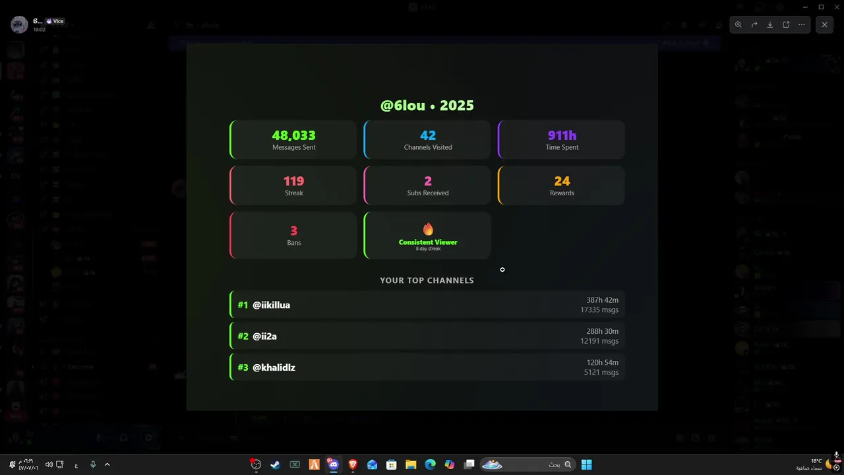Click the "@6lou • 2025" heading
844x475 pixels.
coord(427,106)
